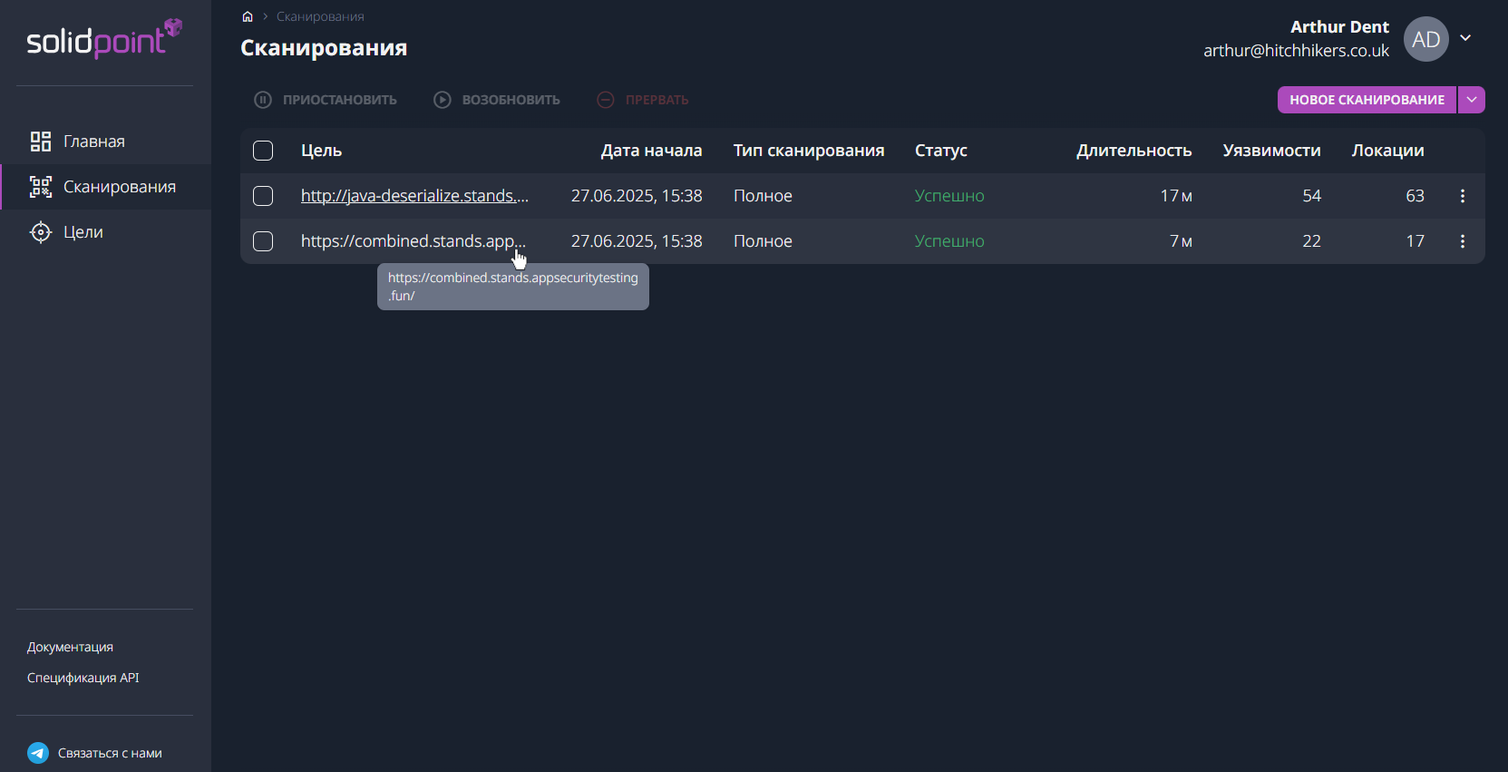Open the Документация link
The height and width of the screenshot is (772, 1508).
70,647
